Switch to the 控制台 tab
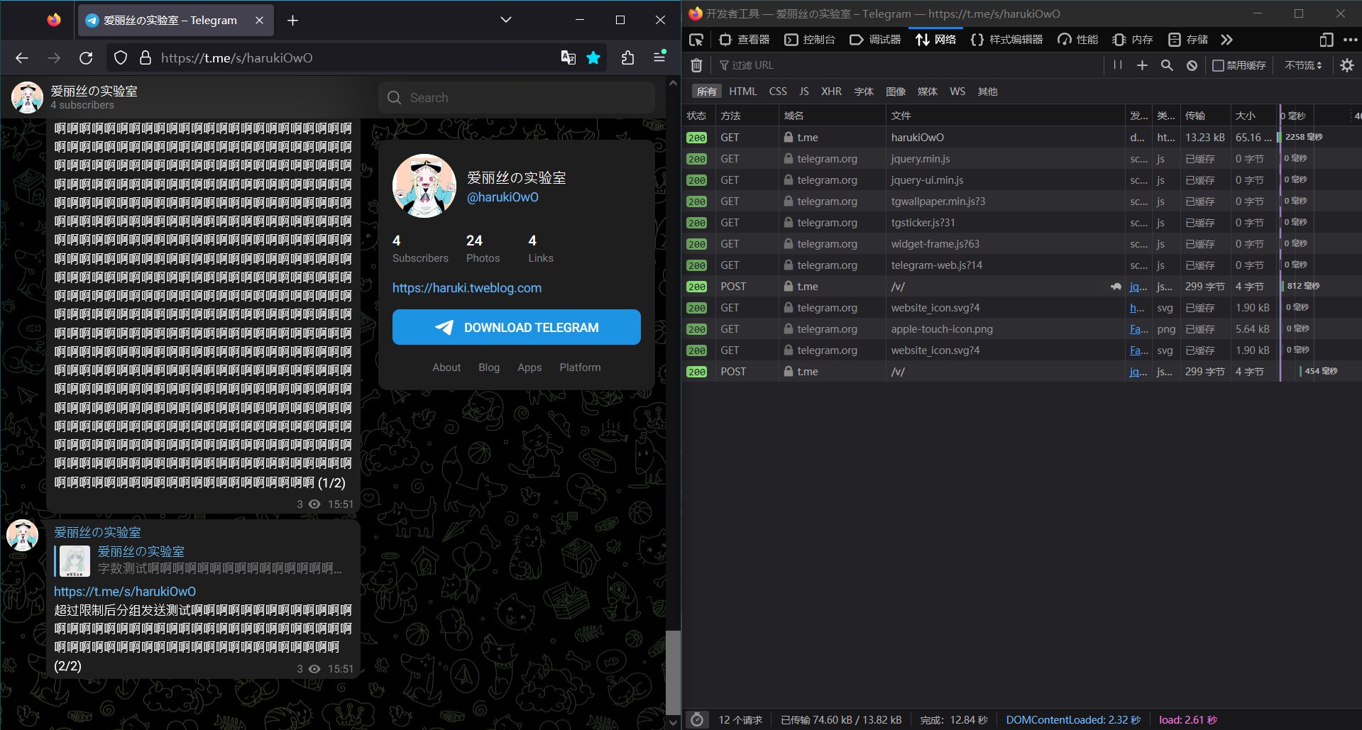 tap(810, 40)
